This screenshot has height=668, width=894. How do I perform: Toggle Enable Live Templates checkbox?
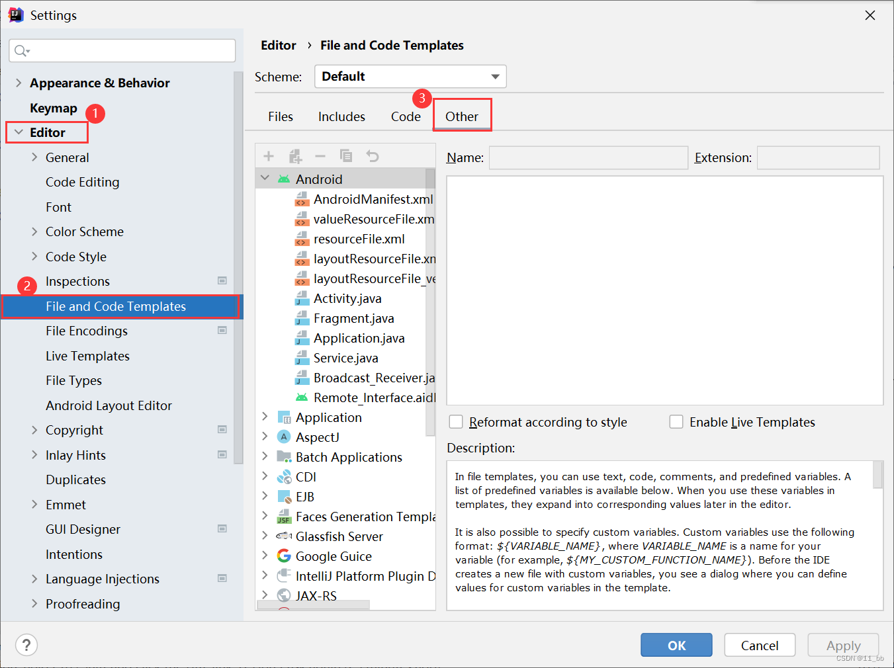[676, 422]
